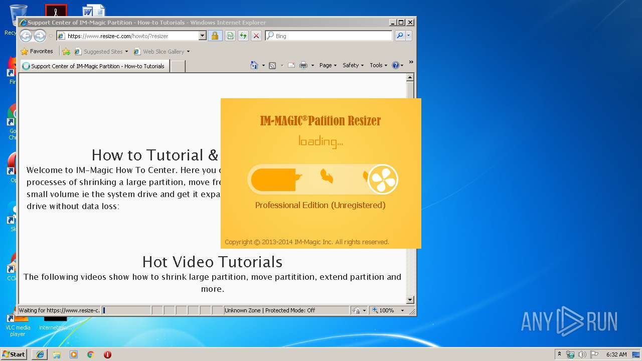
Task: Click the Unknown Zone Protected Mode status text
Action: point(270,310)
